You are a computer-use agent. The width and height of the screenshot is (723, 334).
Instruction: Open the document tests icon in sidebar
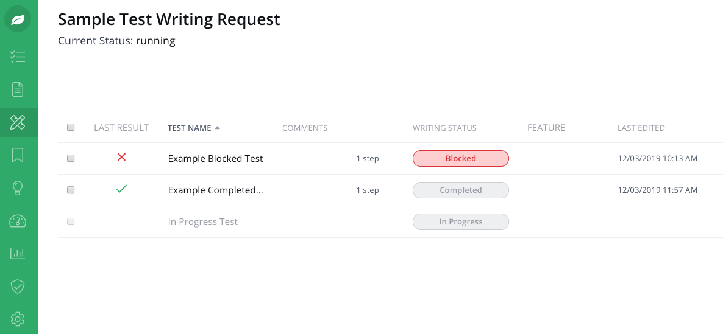tap(18, 89)
